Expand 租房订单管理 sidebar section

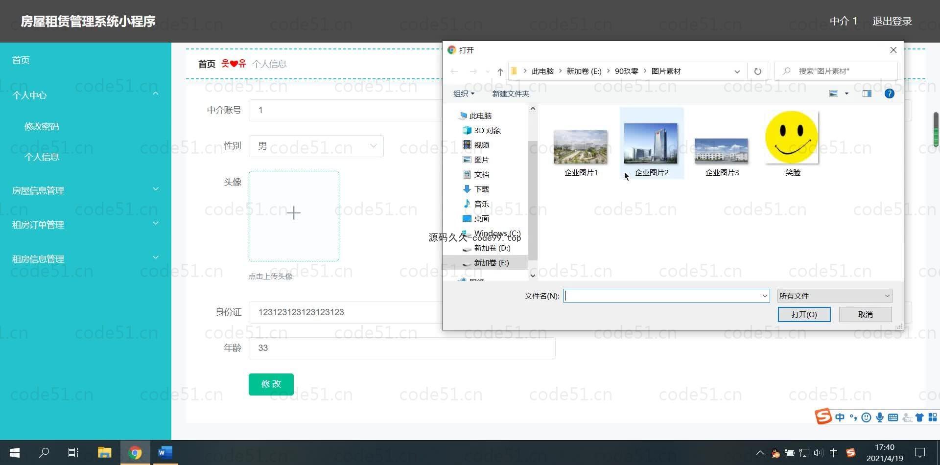point(155,223)
